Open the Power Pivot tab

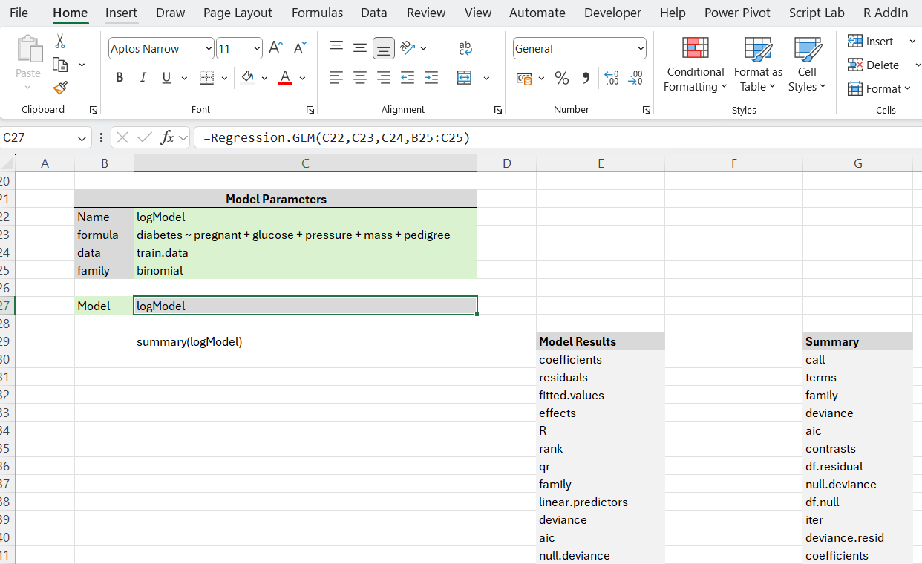737,13
